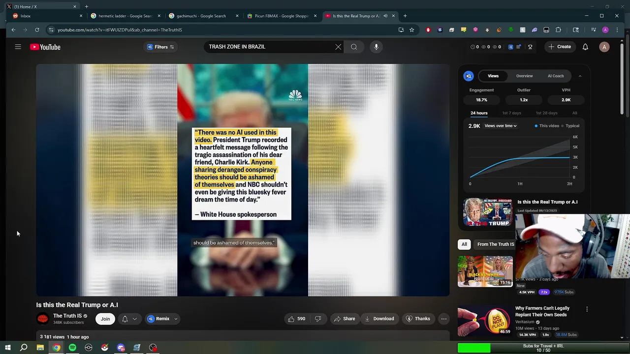Select the 1st 28 days range
Viewport: 630px width, 354px height.
click(546, 113)
